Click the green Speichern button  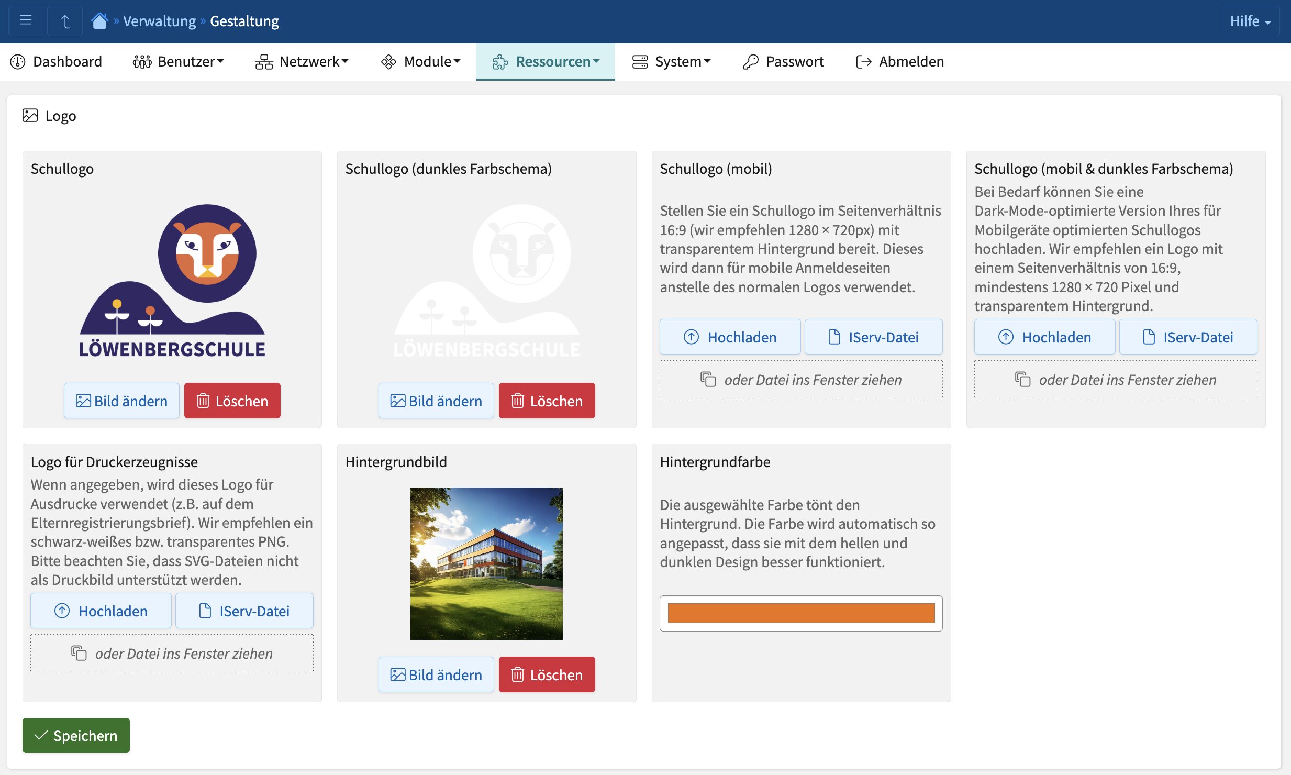click(x=76, y=735)
